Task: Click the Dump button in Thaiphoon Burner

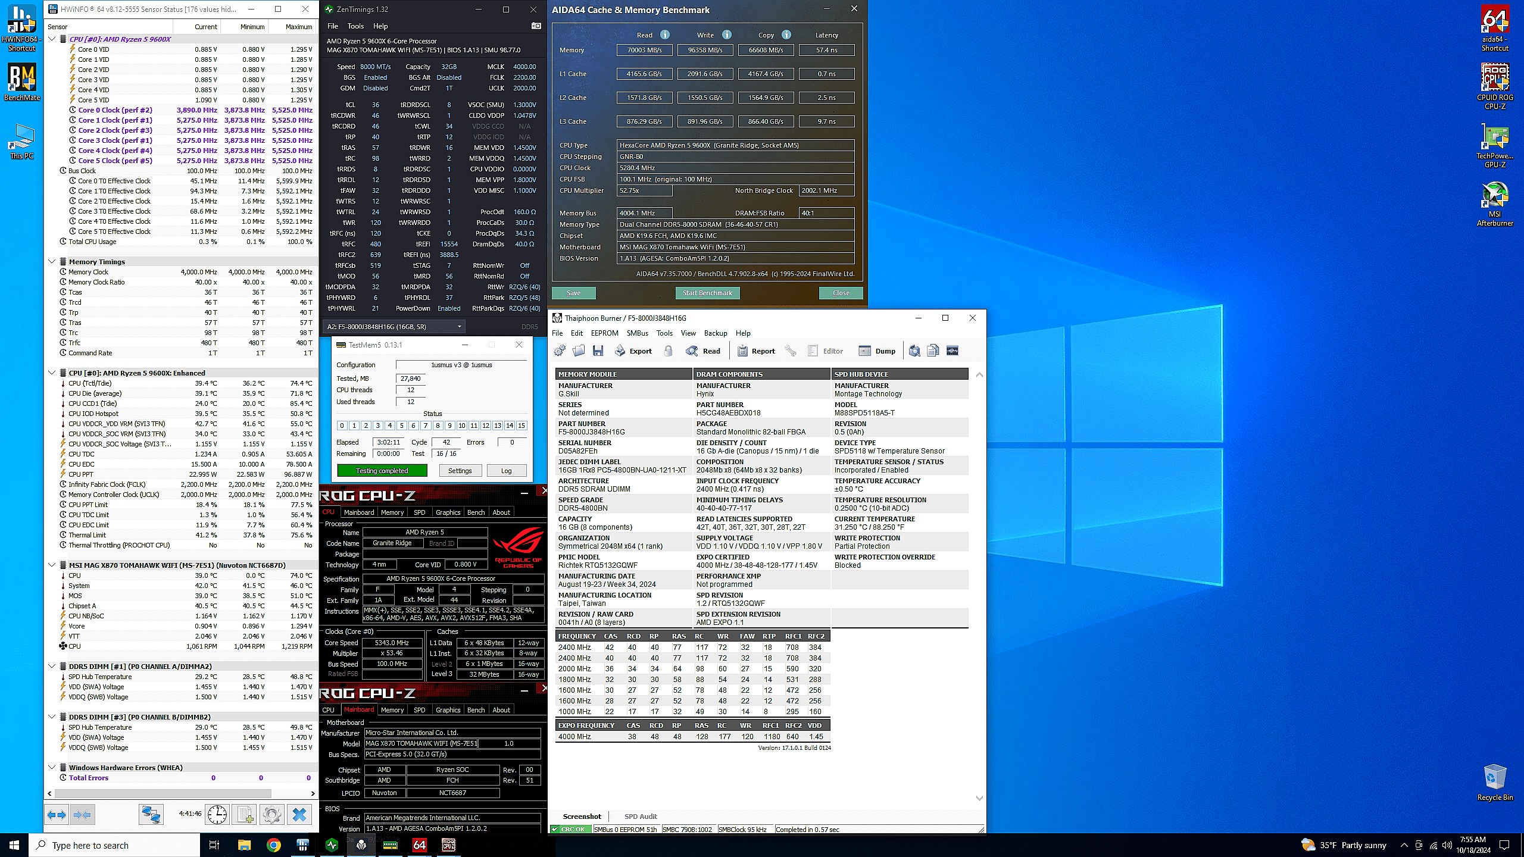Action: (877, 351)
